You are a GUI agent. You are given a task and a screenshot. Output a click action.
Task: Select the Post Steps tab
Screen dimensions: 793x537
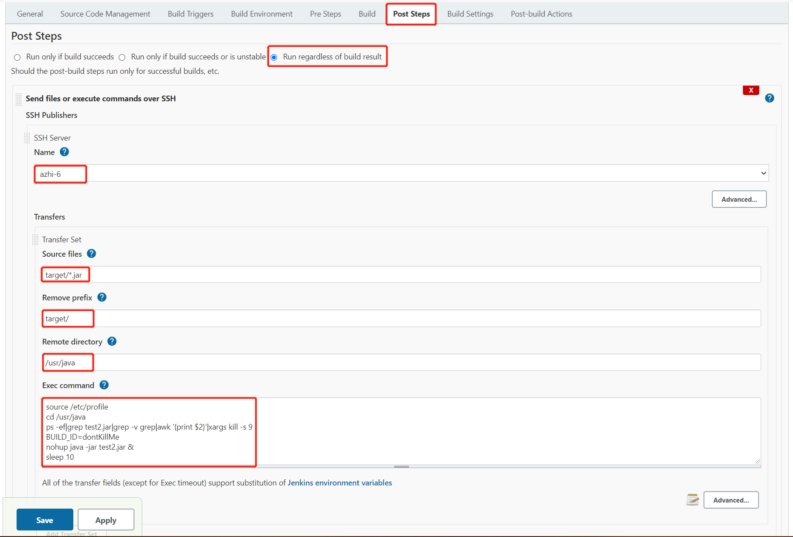point(412,14)
